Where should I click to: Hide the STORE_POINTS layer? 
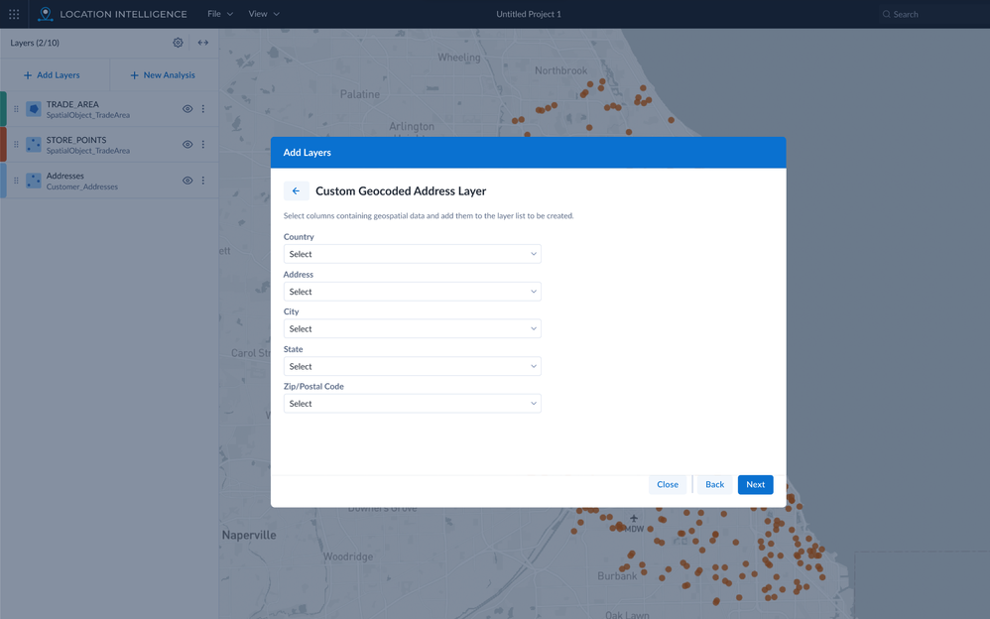[186, 144]
